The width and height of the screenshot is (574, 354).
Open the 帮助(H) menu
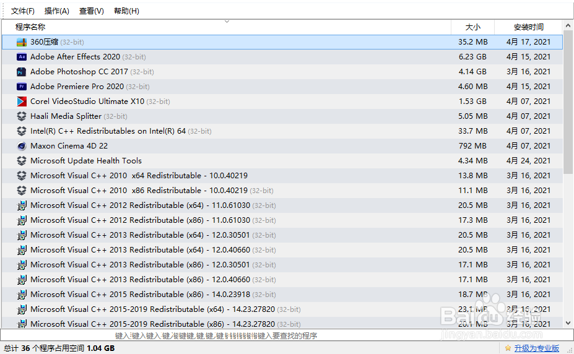coord(126,11)
